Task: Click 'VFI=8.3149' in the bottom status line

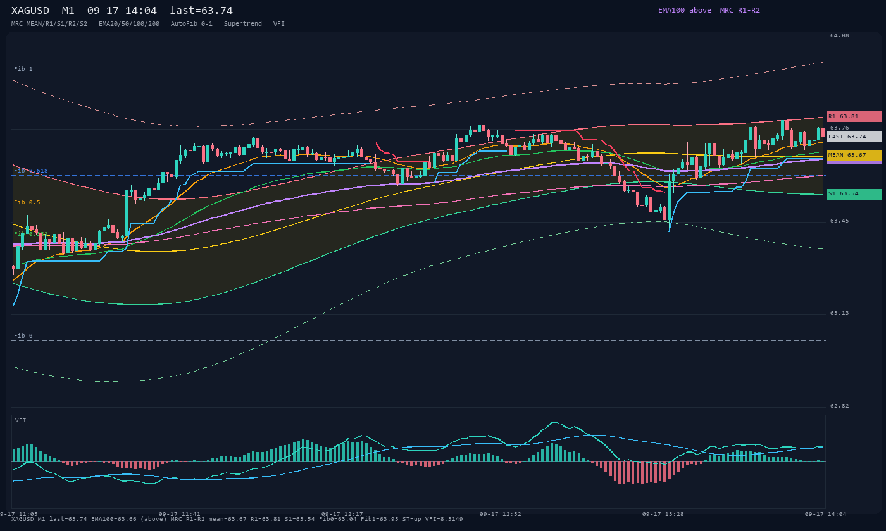Action: (x=444, y=519)
